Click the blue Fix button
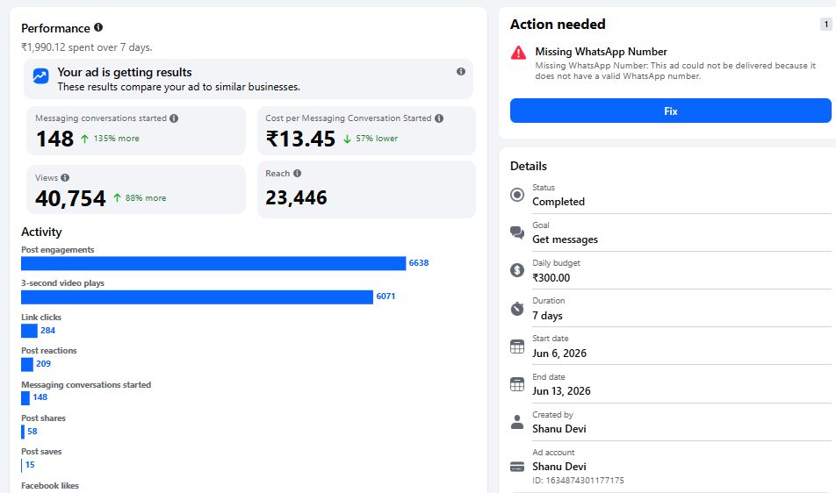The width and height of the screenshot is (836, 493). pyautogui.click(x=670, y=111)
